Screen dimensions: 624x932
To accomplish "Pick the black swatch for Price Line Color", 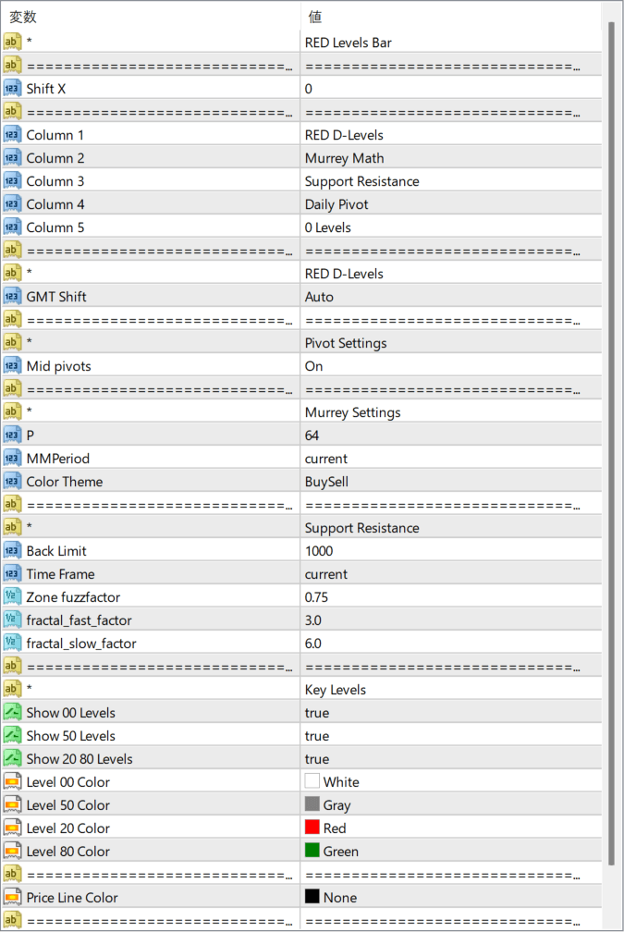I will 312,896.
